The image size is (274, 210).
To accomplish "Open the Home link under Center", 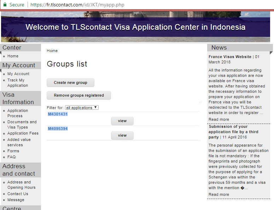I will [x=13, y=56].
